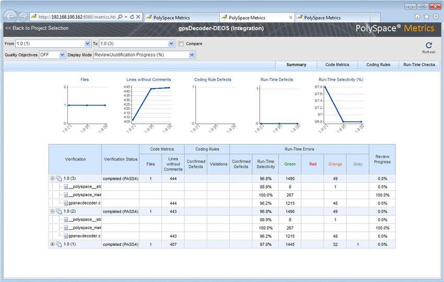Click the Refresh icon

pyautogui.click(x=428, y=46)
